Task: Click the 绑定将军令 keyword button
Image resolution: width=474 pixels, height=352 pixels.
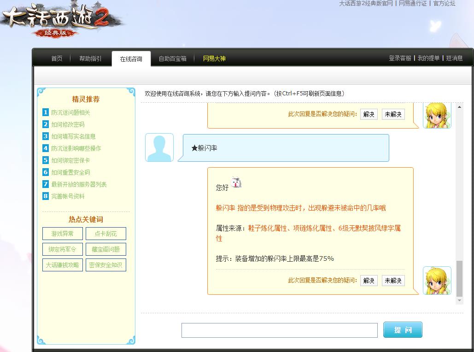Action: pyautogui.click(x=63, y=249)
